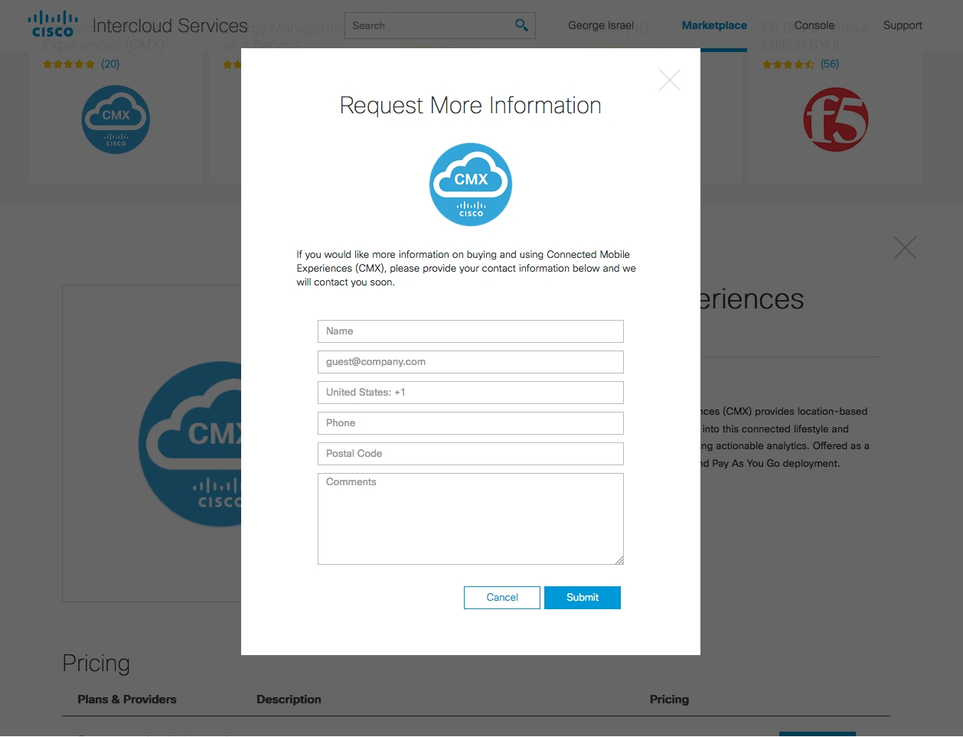Focus the Name input field
The image size is (963, 737).
click(470, 331)
